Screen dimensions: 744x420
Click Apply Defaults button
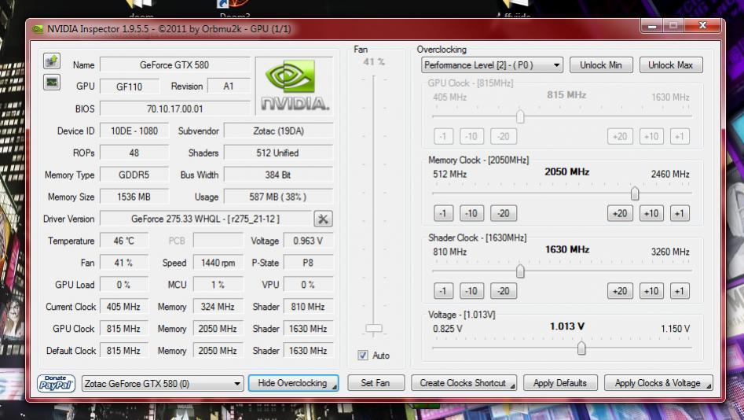560,383
